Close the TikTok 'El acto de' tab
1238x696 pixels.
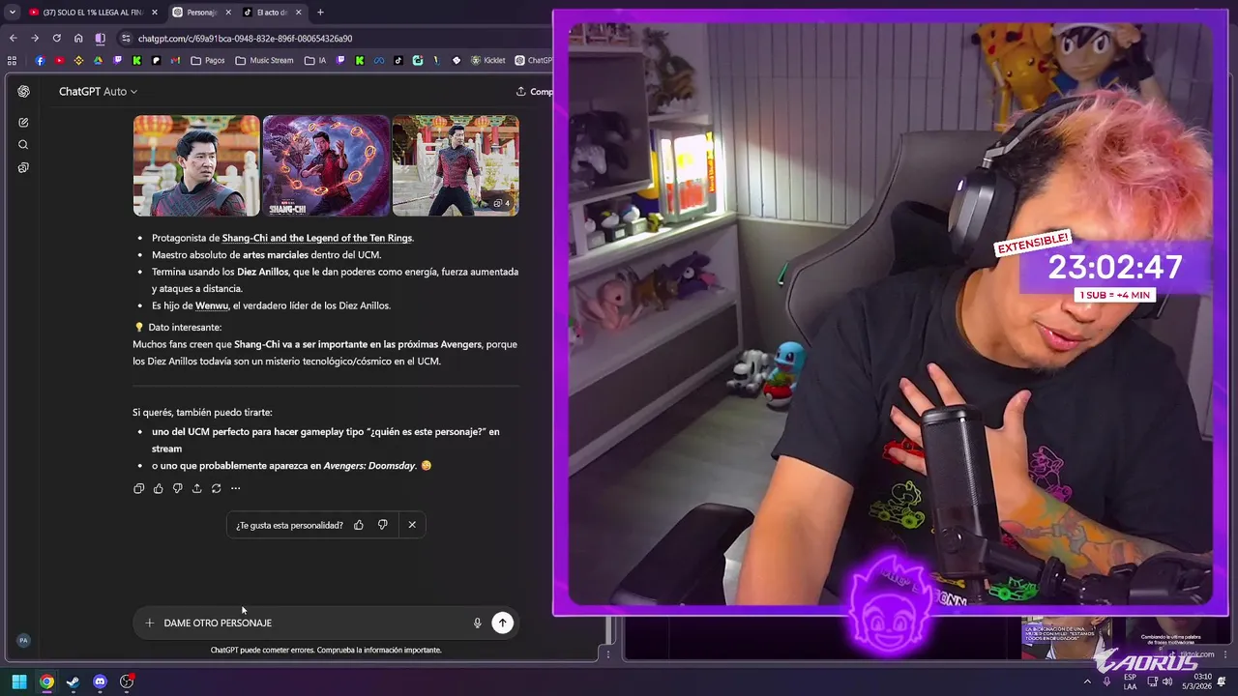(x=299, y=13)
